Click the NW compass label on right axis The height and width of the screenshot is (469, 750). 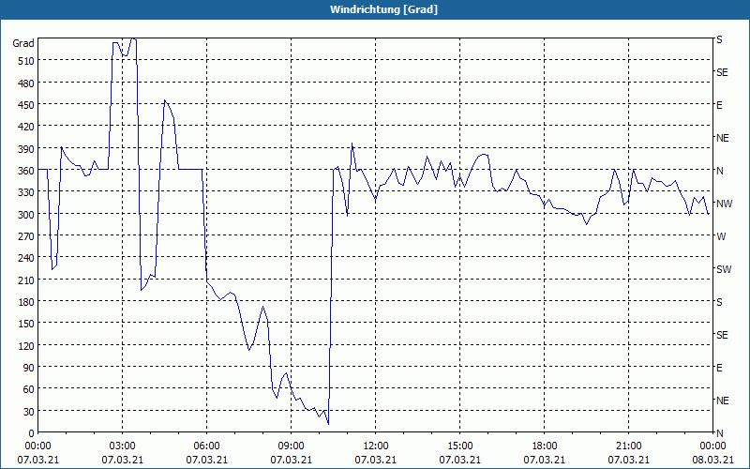pyautogui.click(x=723, y=204)
